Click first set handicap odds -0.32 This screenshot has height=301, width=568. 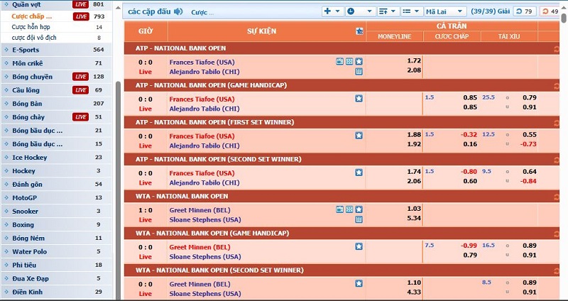[x=469, y=135]
